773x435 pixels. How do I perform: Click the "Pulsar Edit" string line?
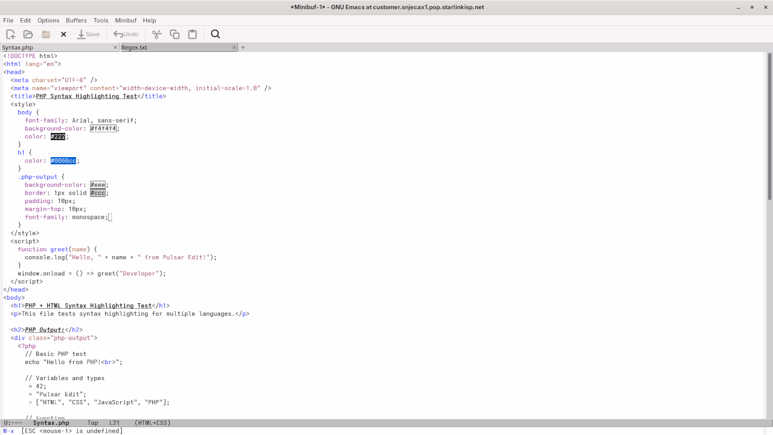(58, 394)
